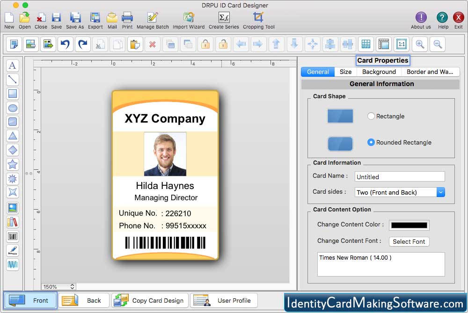Select the Managing Director text on card

point(166,197)
